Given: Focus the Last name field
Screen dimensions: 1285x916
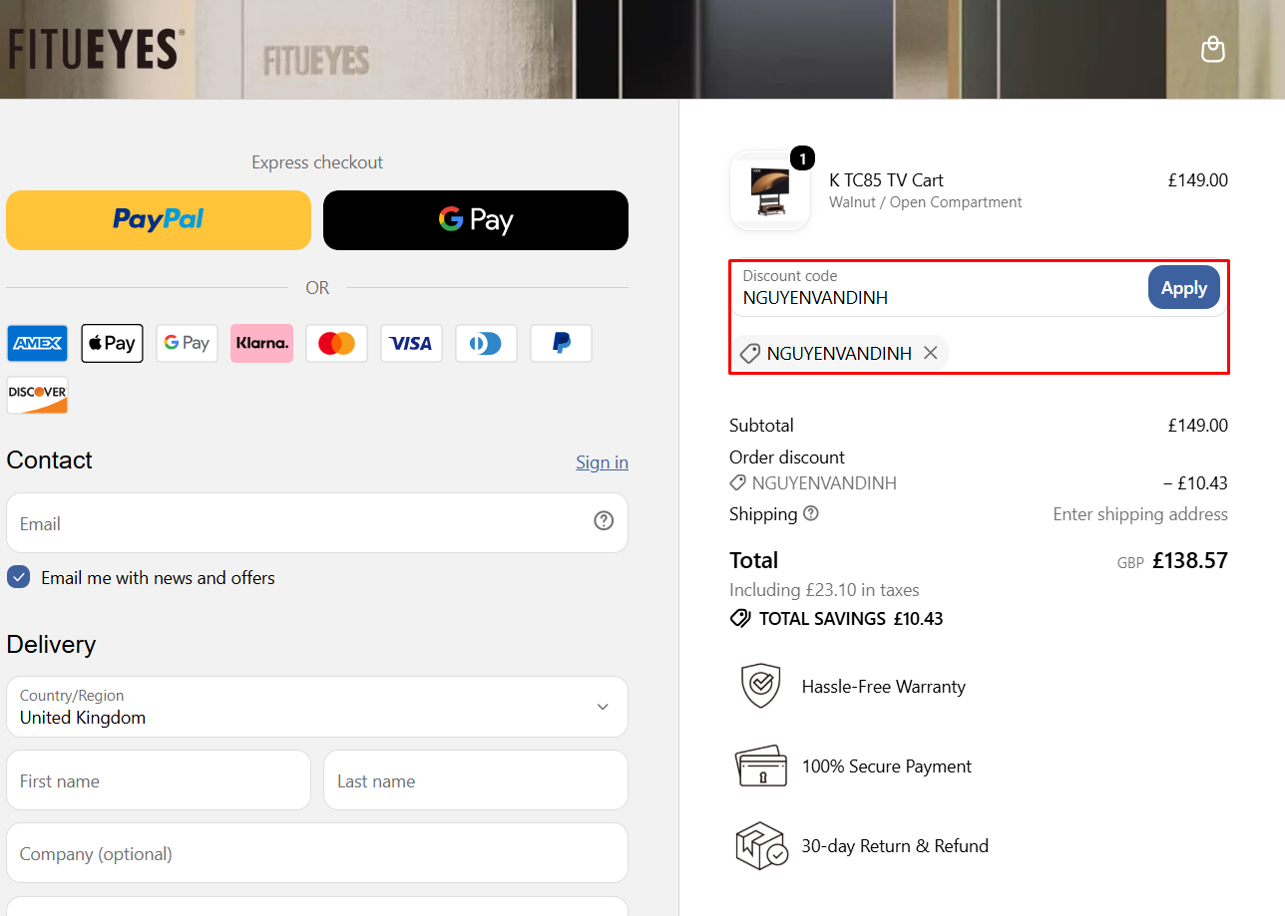Looking at the screenshot, I should (476, 780).
